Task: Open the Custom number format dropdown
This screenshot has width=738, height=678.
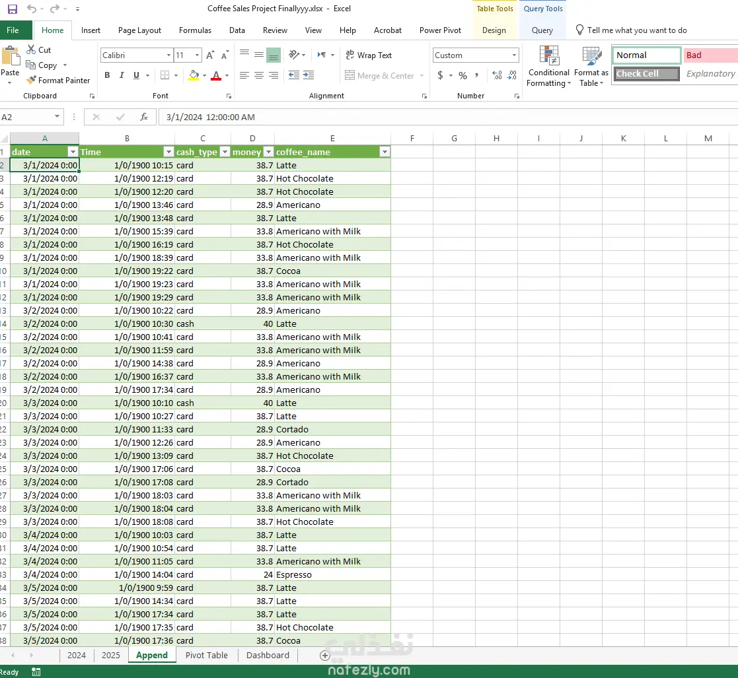Action: click(514, 55)
